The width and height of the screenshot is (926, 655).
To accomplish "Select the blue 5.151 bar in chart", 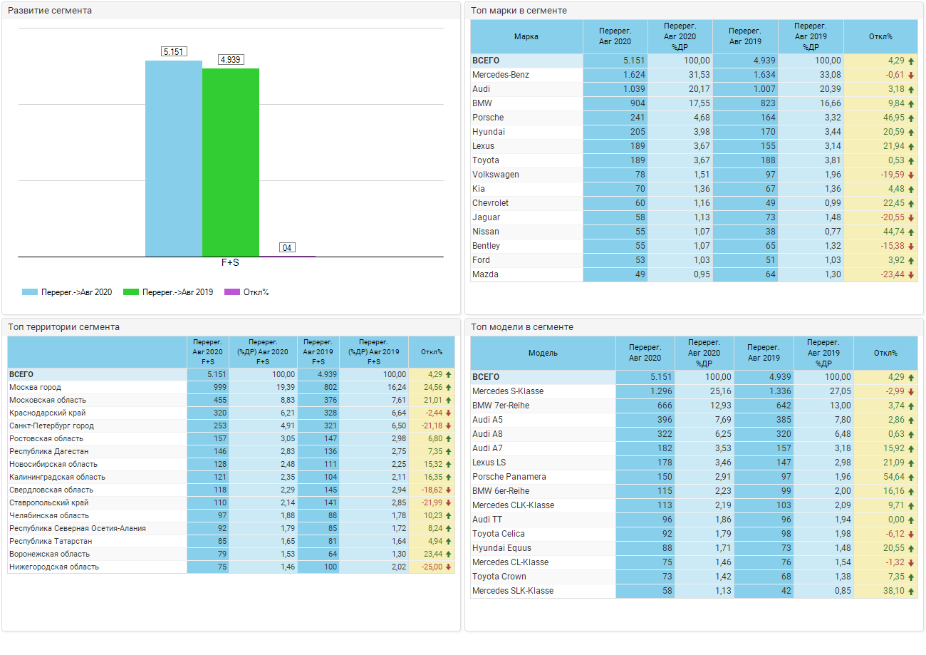I will 174,158.
